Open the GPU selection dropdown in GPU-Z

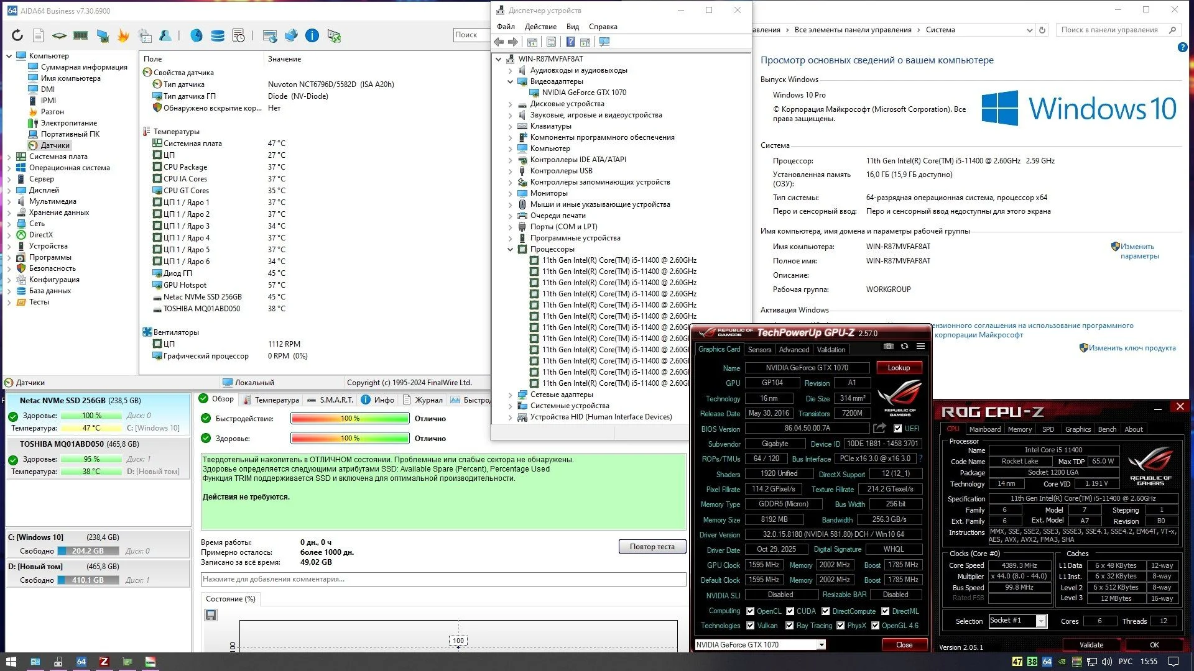(x=821, y=645)
